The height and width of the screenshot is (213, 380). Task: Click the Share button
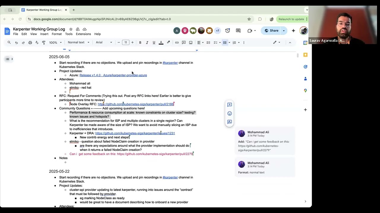[271, 30]
